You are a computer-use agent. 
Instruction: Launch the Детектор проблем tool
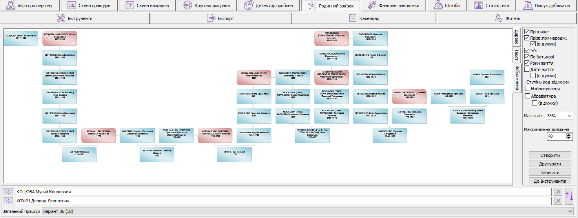[268, 5]
